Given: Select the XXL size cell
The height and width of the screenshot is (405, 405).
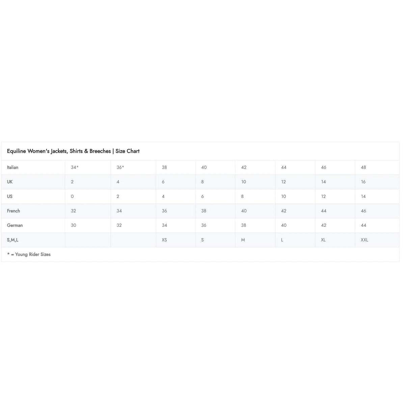Looking at the screenshot, I should point(364,240).
